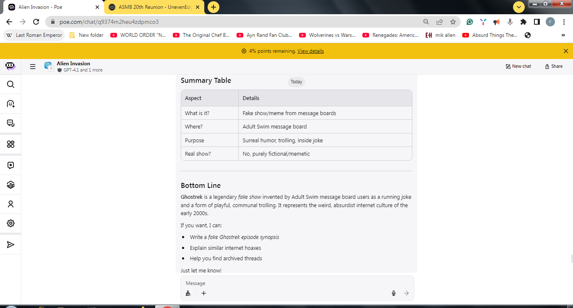Add attachment with the plus icon

(203, 293)
